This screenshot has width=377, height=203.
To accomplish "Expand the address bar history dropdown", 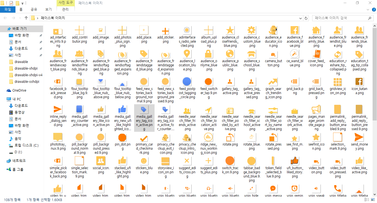I will [301, 18].
